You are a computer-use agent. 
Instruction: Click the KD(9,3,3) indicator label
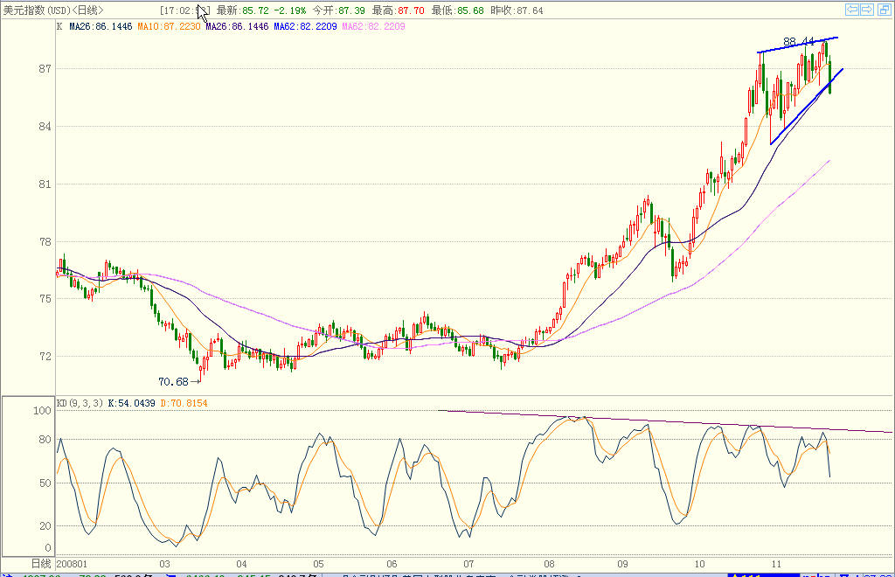pos(80,403)
